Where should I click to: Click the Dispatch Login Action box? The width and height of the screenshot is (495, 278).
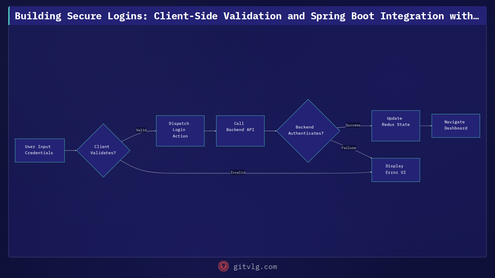click(180, 131)
